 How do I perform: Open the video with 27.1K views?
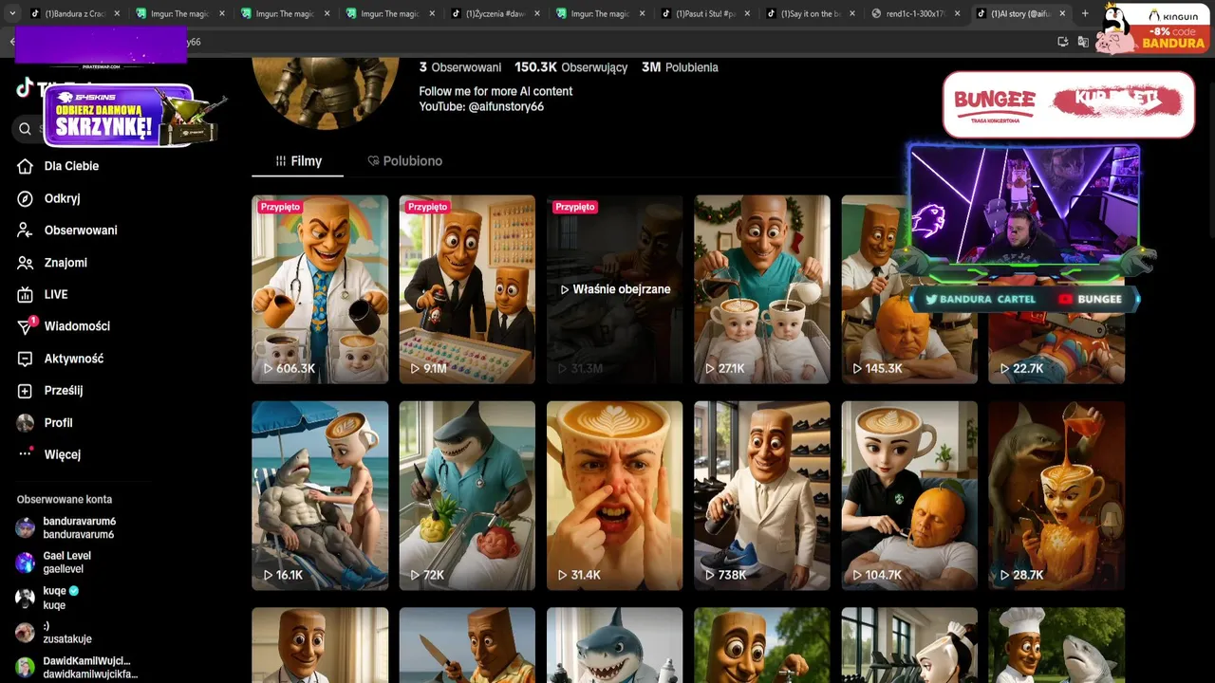tap(762, 289)
